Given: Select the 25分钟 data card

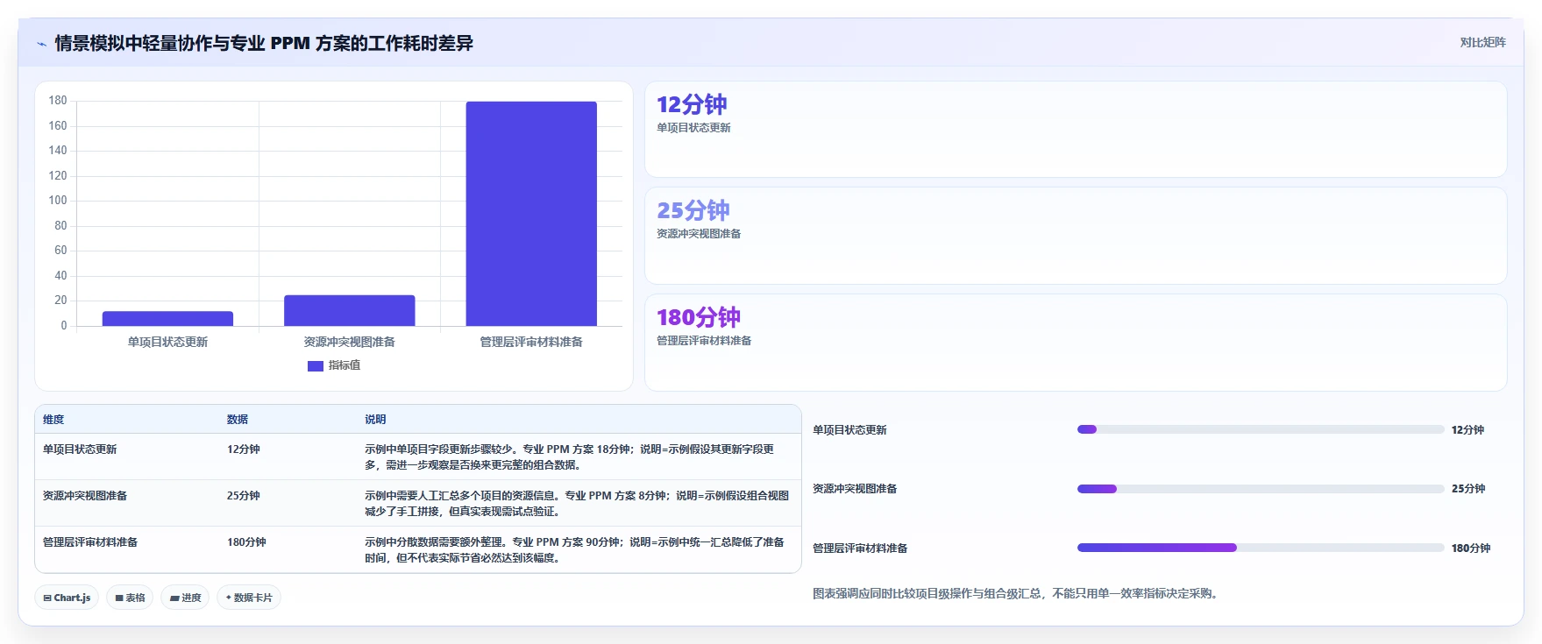Looking at the screenshot, I should click(x=1076, y=236).
